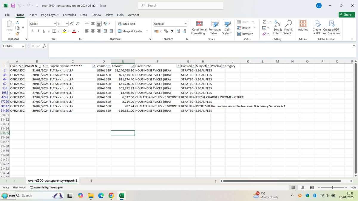
Task: Click the Delete cells button
Action: (244, 28)
